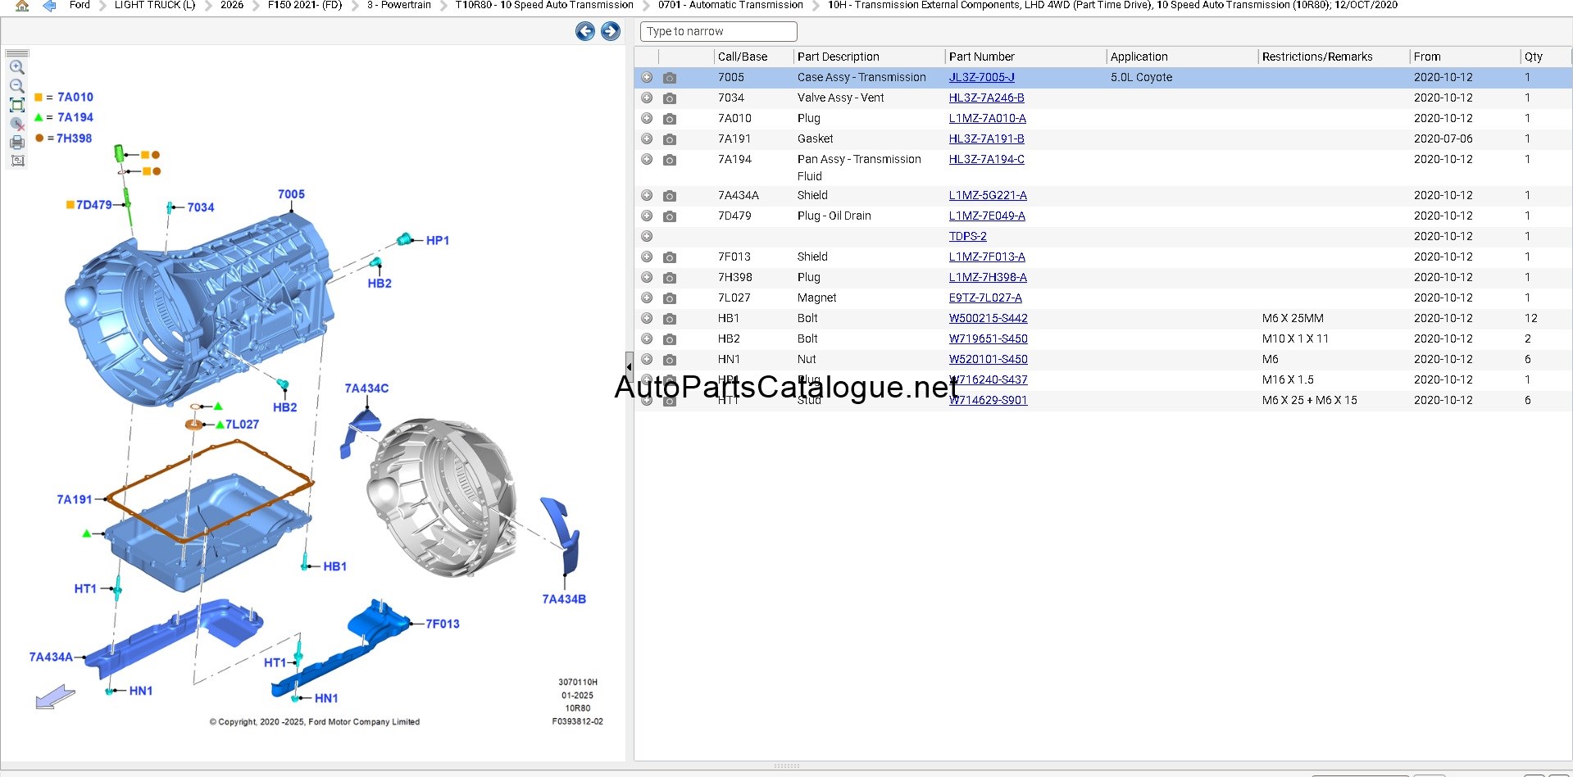Open the TDPS-2 link
Screen dimensions: 1573x777
pos(967,236)
